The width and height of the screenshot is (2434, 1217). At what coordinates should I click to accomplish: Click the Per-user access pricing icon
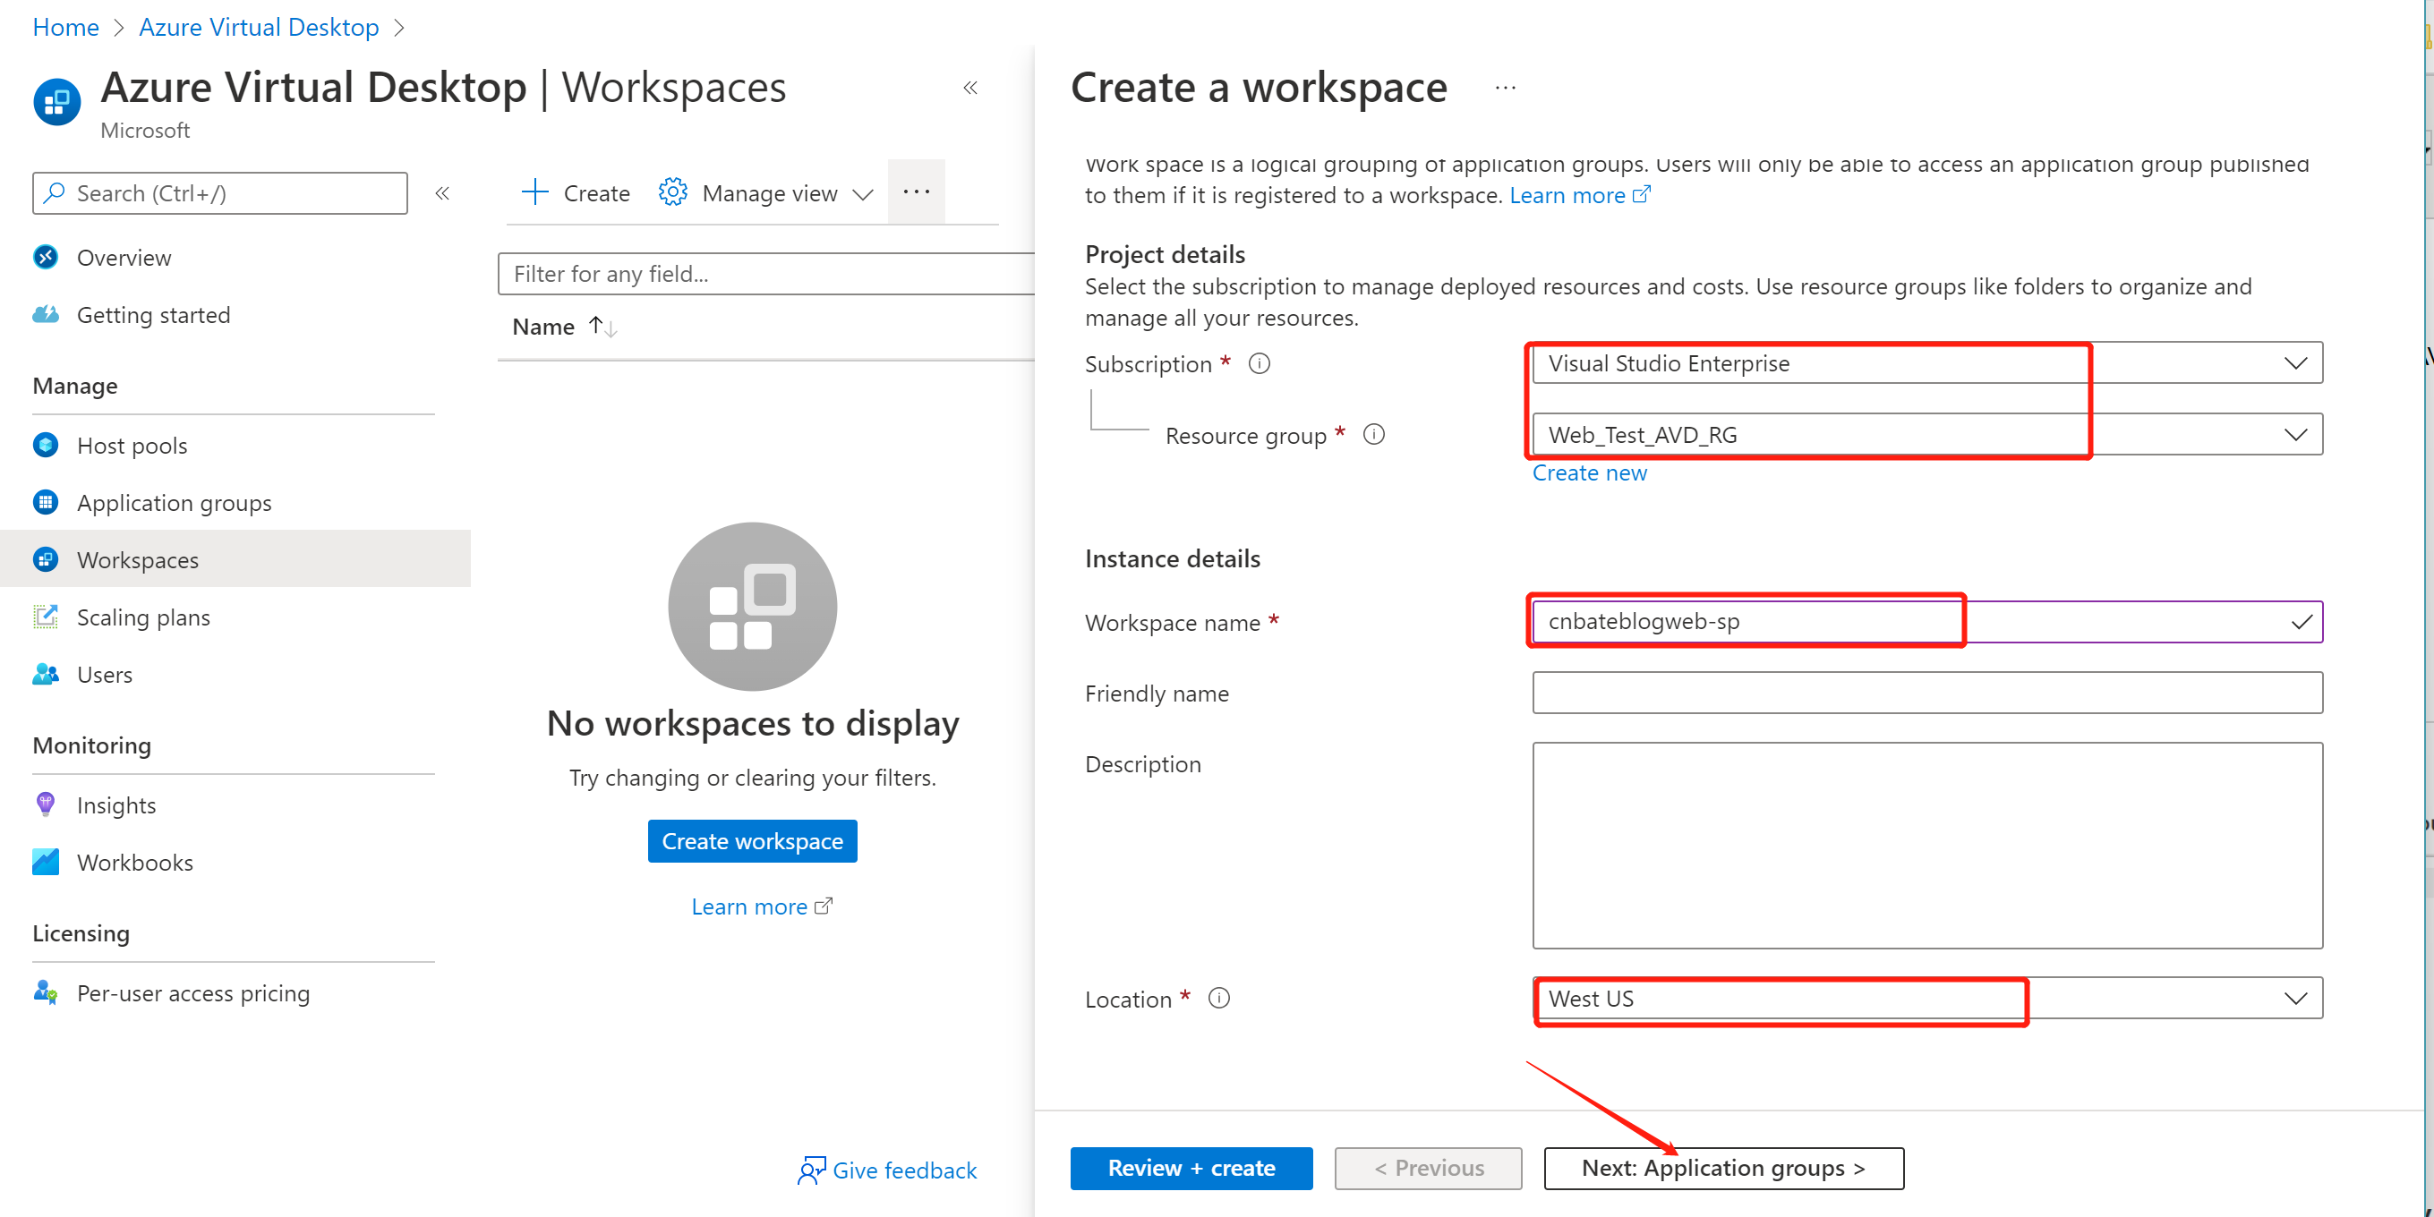pos(46,992)
